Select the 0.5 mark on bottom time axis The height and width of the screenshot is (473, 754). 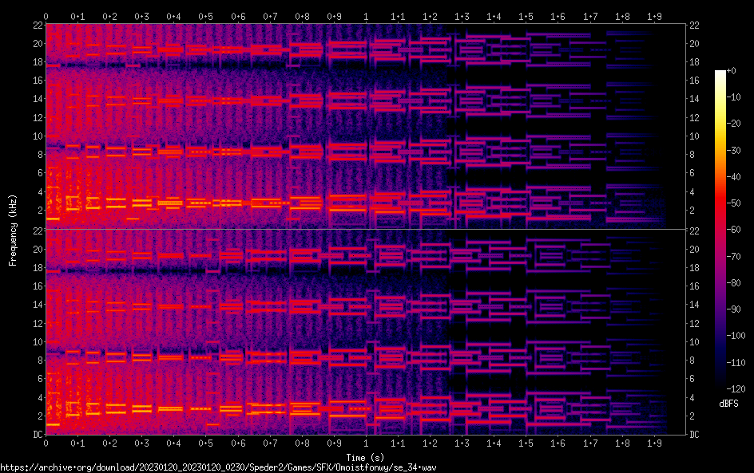205,443
